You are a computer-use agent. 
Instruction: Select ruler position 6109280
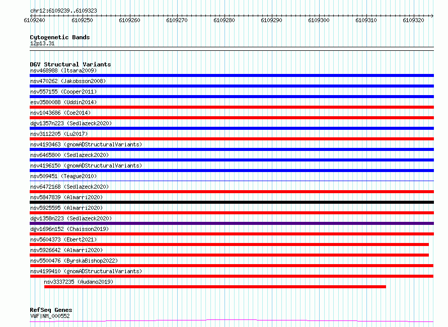click(x=225, y=20)
